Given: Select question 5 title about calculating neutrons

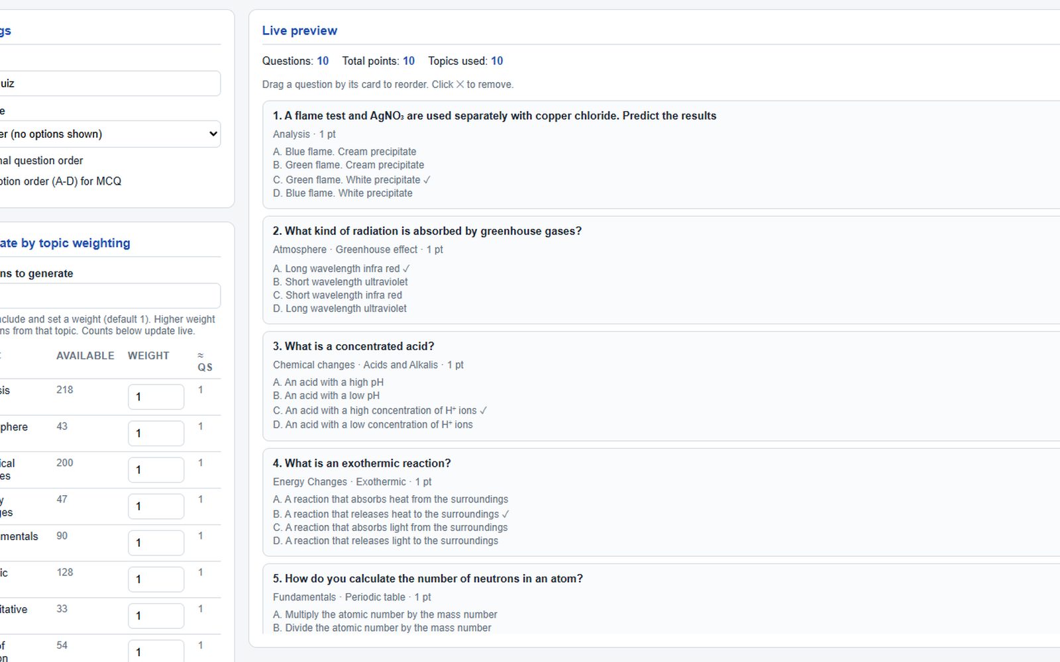Looking at the screenshot, I should (x=428, y=579).
